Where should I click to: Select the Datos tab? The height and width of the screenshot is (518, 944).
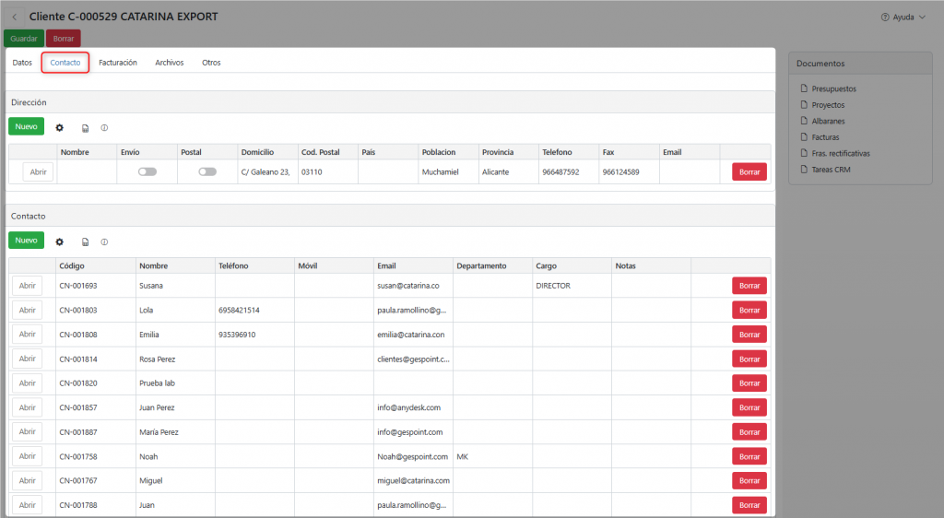[22, 63]
